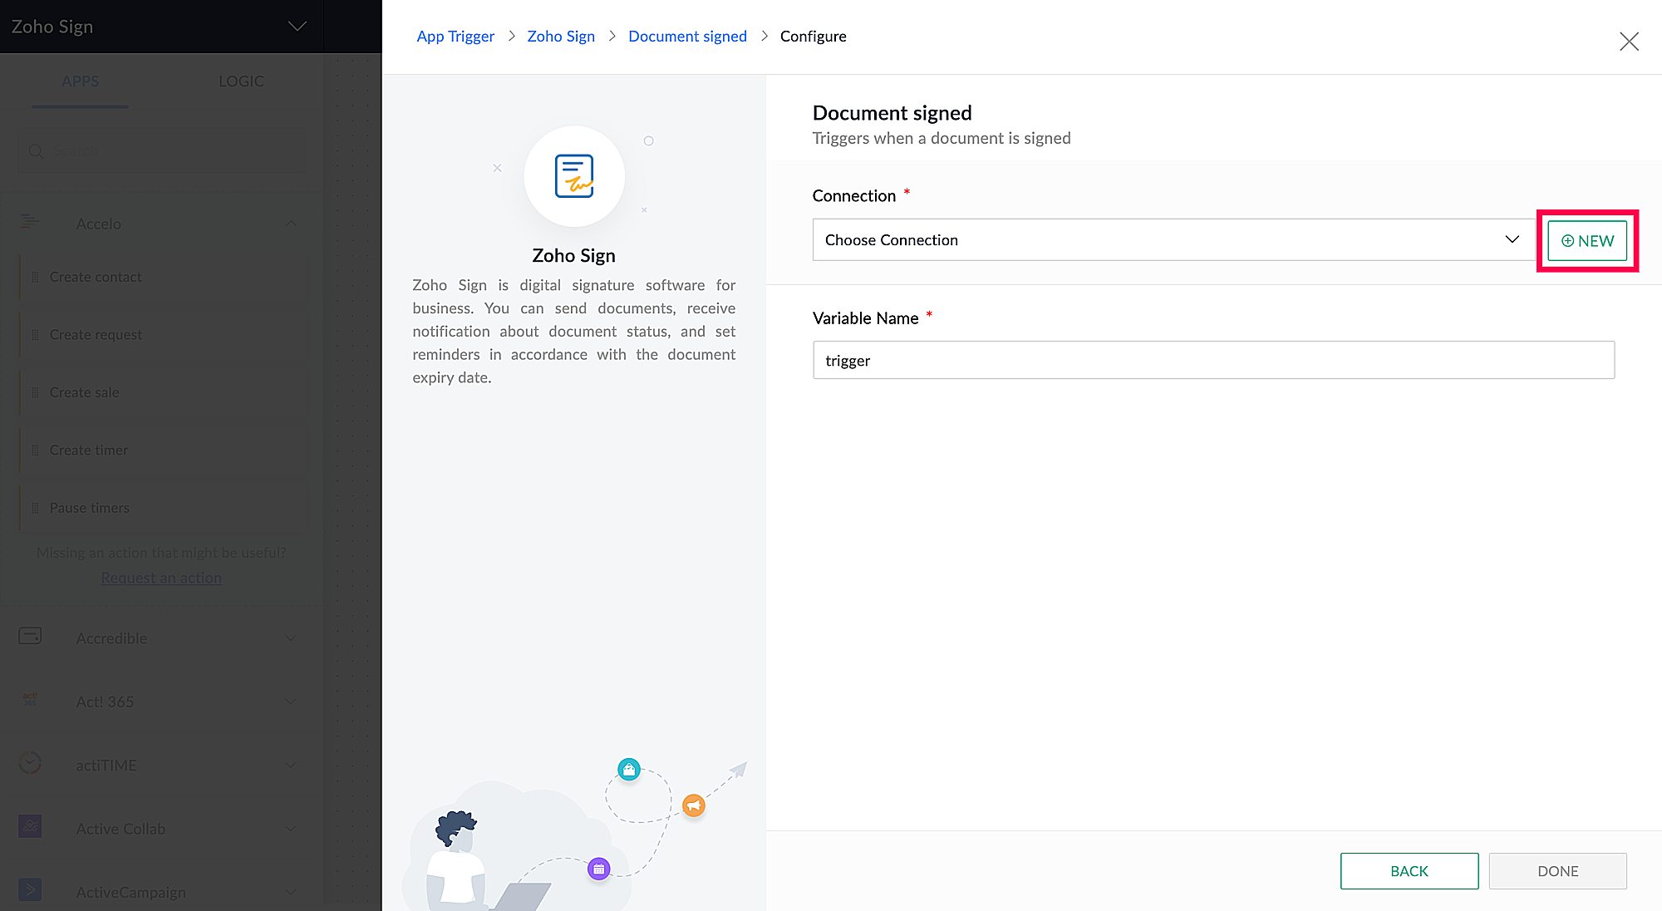Open the Choose Connection dropdown

1173,240
